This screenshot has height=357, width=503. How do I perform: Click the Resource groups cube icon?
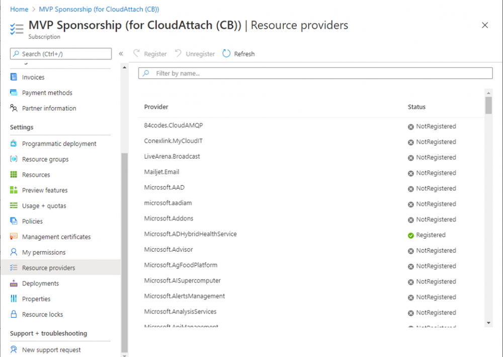pyautogui.click(x=14, y=159)
